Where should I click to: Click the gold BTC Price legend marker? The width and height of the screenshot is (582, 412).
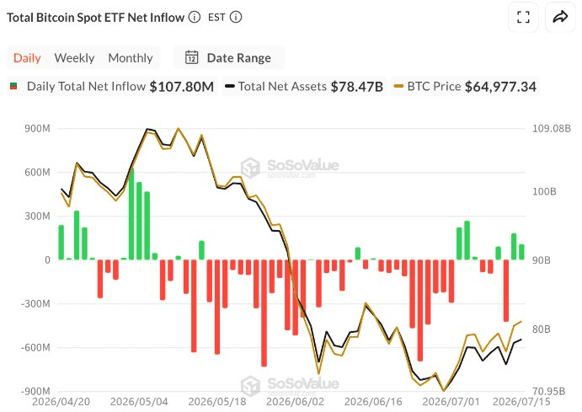pyautogui.click(x=398, y=87)
